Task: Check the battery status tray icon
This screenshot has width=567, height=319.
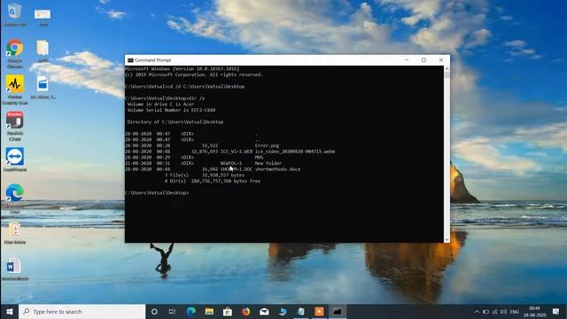Action: 486,312
